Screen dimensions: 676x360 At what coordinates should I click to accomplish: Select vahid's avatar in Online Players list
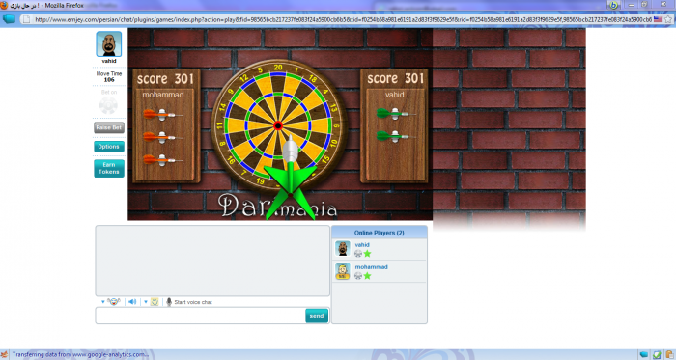click(343, 248)
